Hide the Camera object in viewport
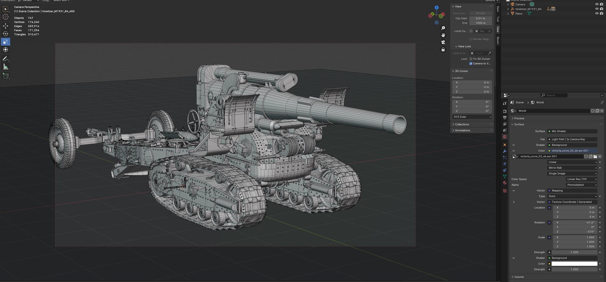Screen dimensions: 606x282 click(x=597, y=4)
